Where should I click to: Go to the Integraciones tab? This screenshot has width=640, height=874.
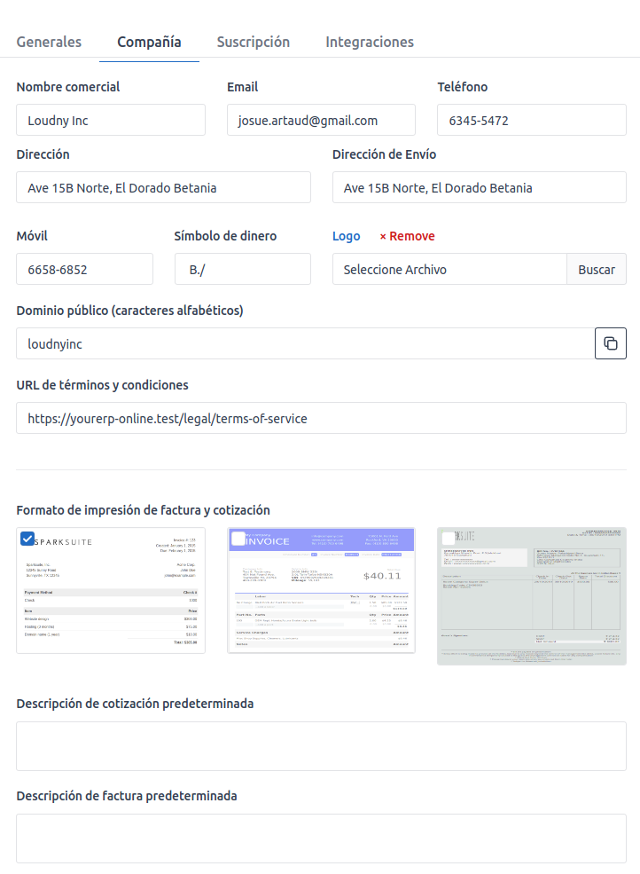369,42
